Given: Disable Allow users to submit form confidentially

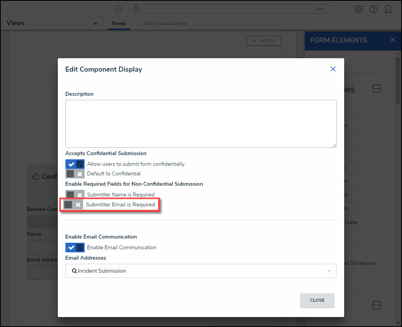Looking at the screenshot, I should pos(75,164).
